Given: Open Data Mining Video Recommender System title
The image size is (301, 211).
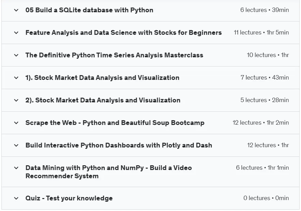Looking at the screenshot, I should point(109,172).
